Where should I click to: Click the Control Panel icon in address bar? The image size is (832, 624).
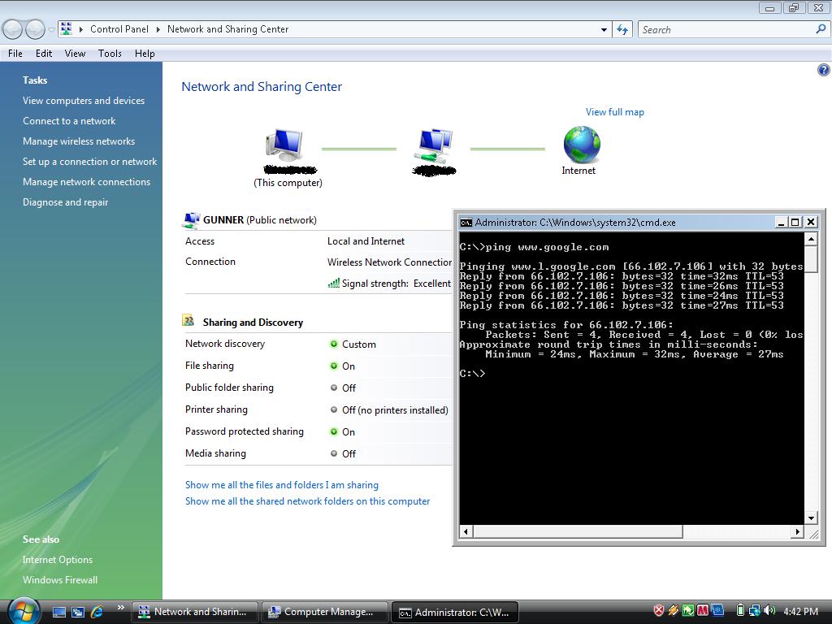[x=67, y=28]
